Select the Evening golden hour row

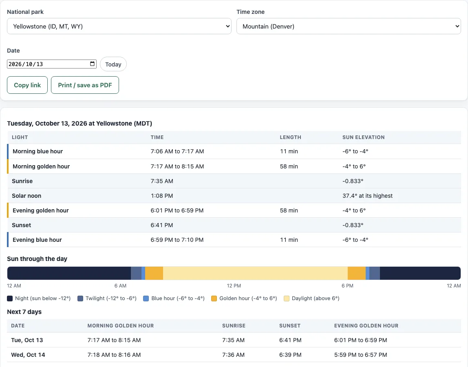234,210
